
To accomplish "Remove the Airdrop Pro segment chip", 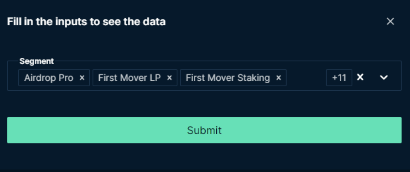I will [x=82, y=78].
